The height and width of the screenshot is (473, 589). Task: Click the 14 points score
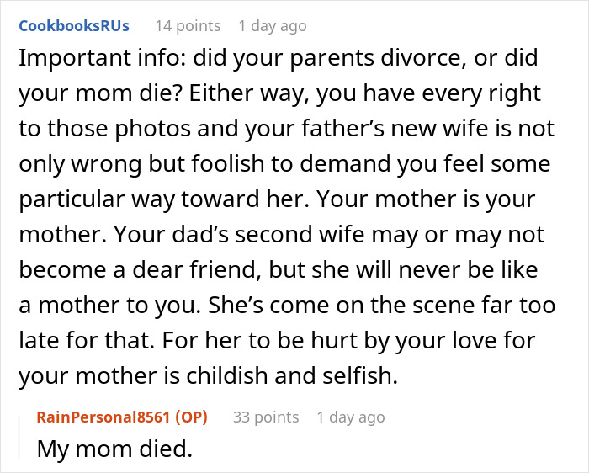(x=187, y=25)
